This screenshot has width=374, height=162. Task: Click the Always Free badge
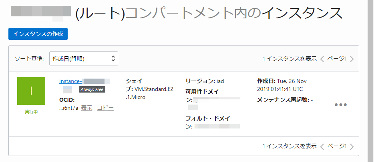[x=92, y=89]
